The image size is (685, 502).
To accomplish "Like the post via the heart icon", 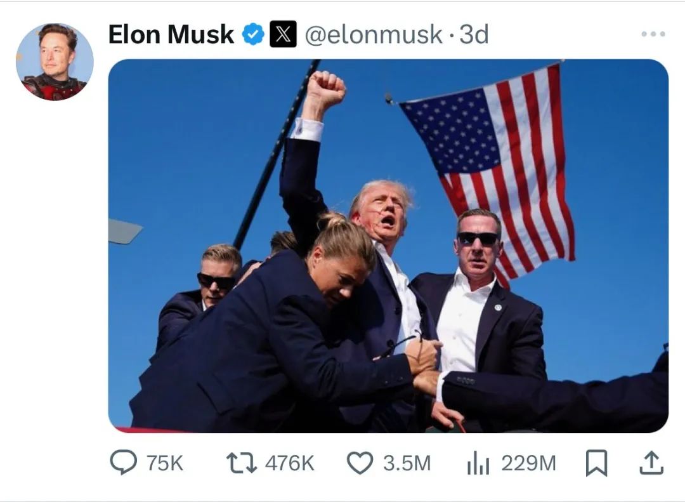I will click(360, 463).
